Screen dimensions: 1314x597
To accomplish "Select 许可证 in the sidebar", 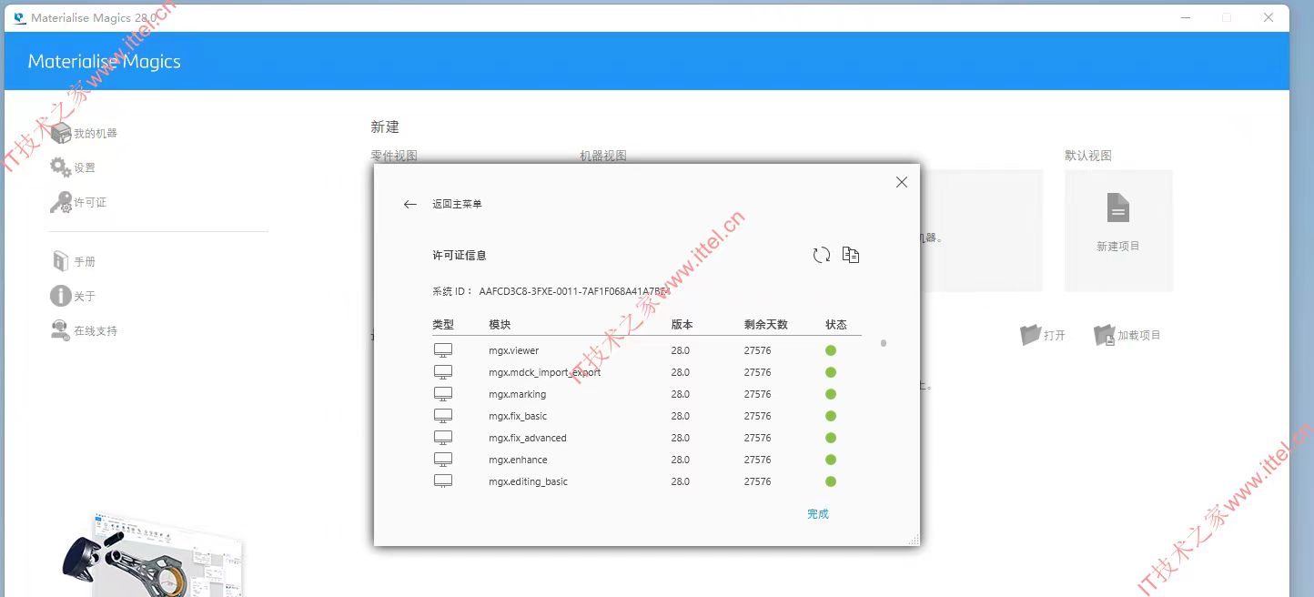I will 78,202.
